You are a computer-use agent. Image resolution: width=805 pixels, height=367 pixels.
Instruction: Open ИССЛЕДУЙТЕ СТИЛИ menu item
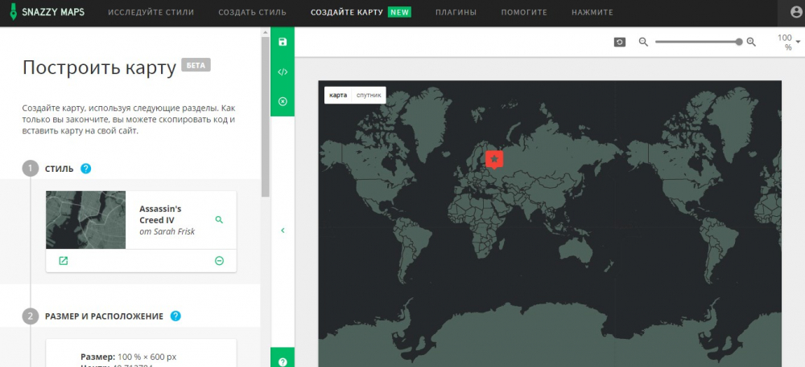(151, 12)
